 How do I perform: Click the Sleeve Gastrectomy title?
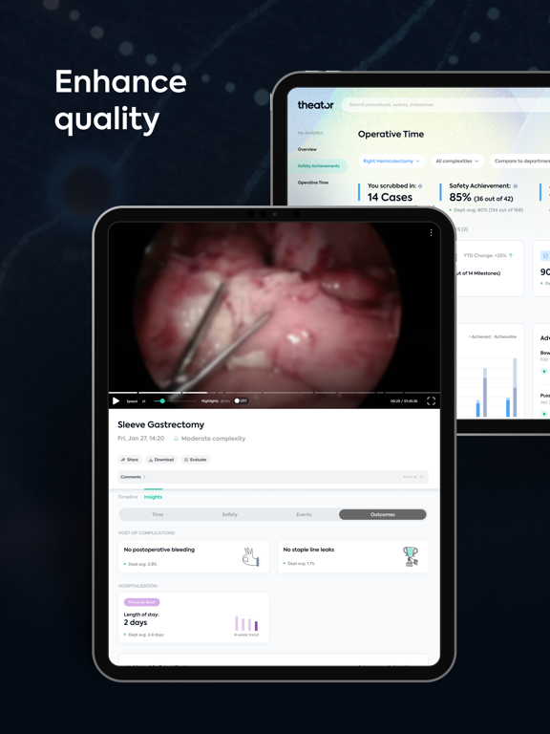pos(160,425)
